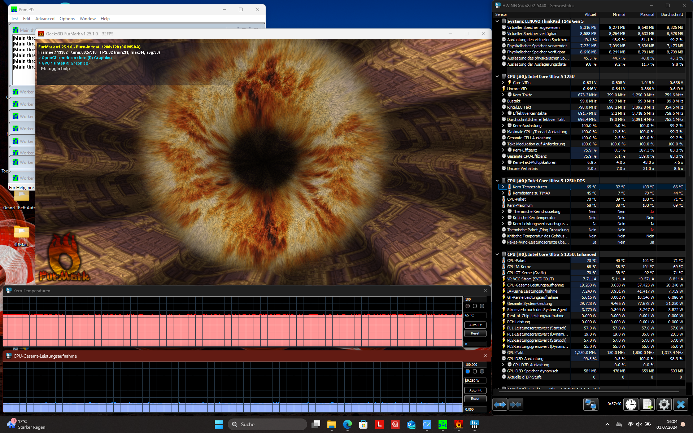
Task: Click the HWiNFO expand columns arrows button
Action: [500, 404]
